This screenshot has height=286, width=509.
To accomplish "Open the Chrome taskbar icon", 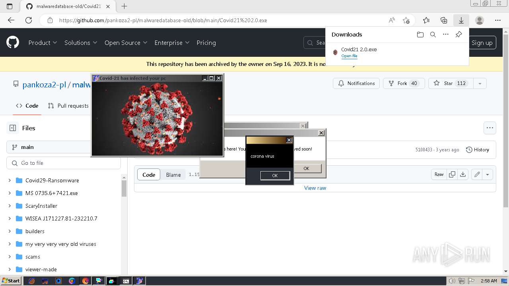I will [x=72, y=281].
